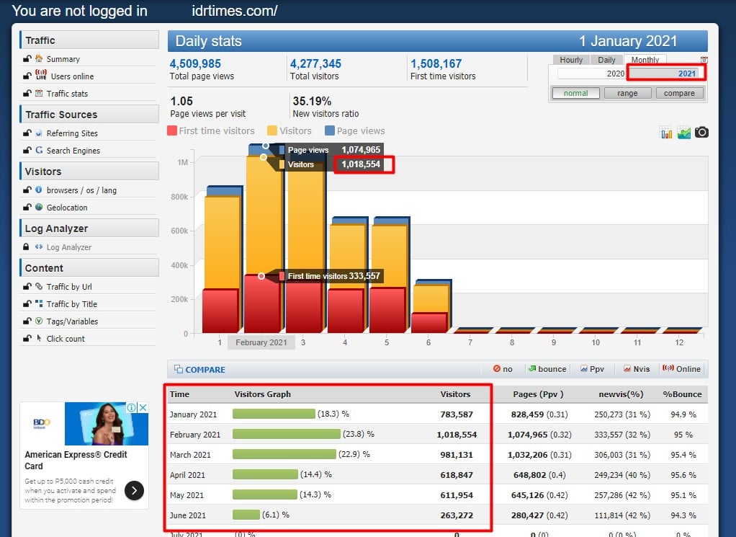The height and width of the screenshot is (537, 736).
Task: Click the Search Engines Google icon
Action: click(x=39, y=151)
